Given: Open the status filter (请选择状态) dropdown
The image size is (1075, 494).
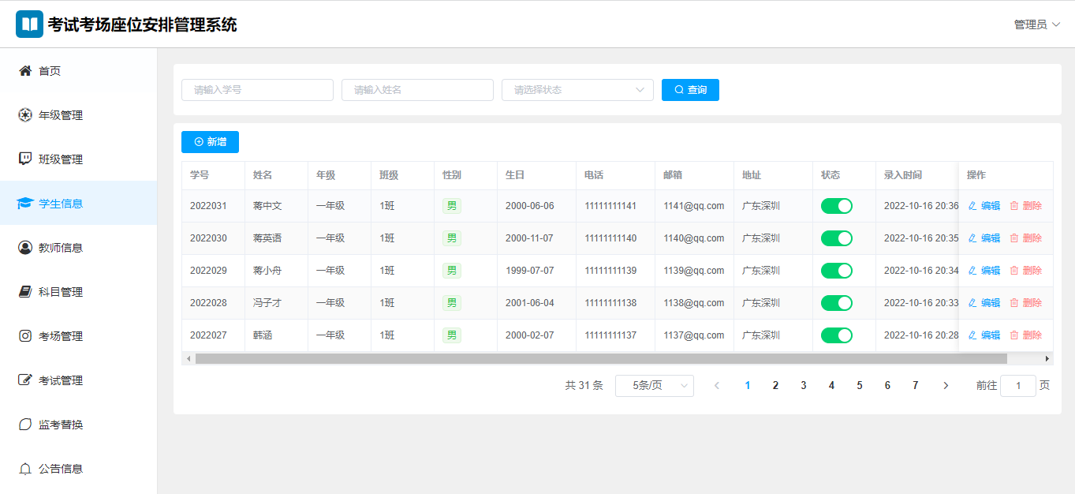Looking at the screenshot, I should tap(577, 90).
